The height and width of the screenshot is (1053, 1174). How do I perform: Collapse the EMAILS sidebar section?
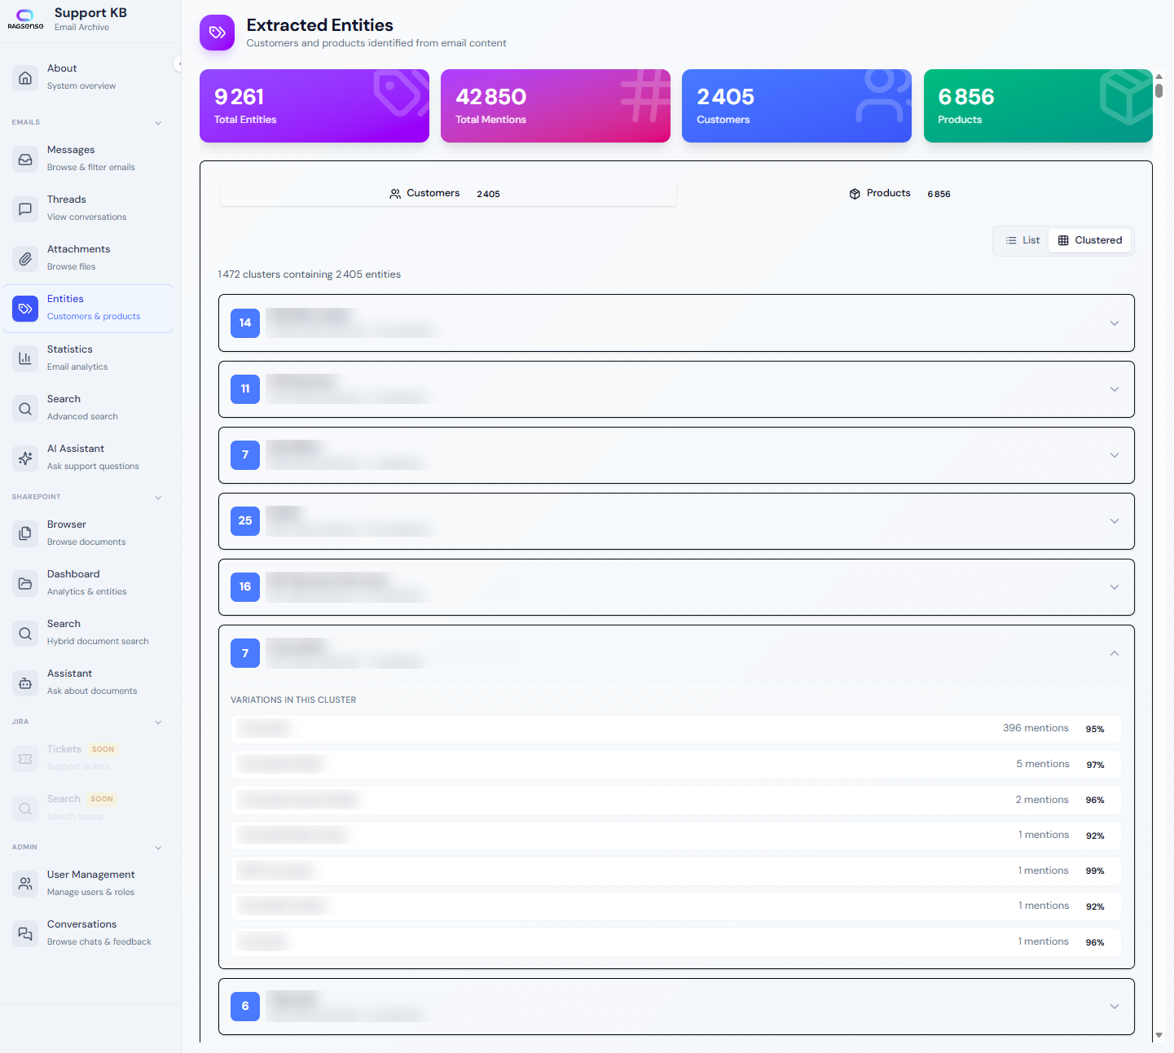point(158,123)
